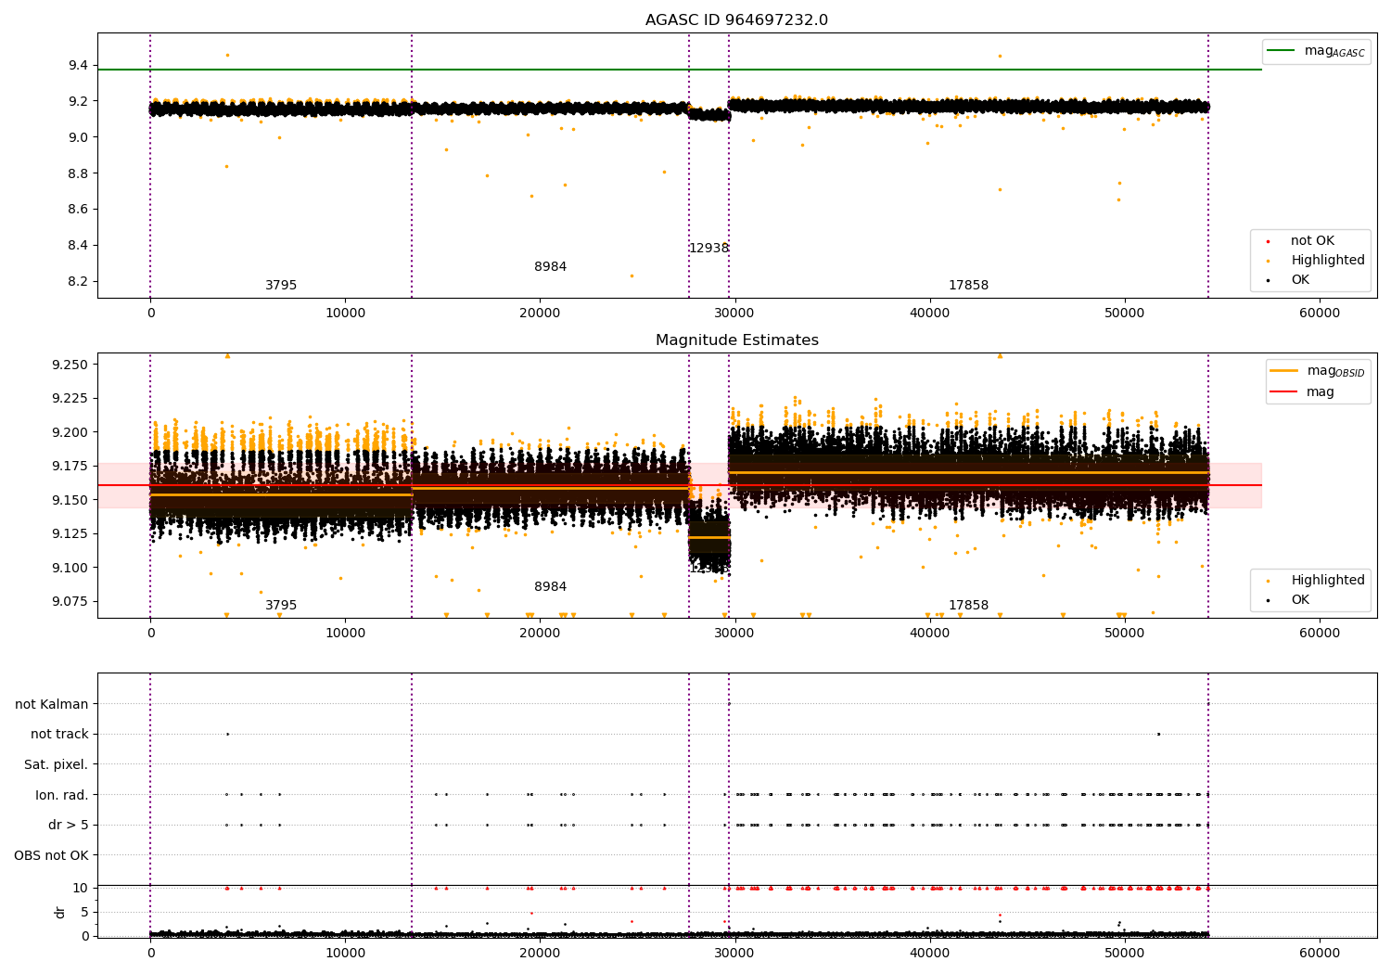Viewport: 1391px width, 974px height.
Task: Select "not OK" in the top plot legend
Action: point(1312,241)
